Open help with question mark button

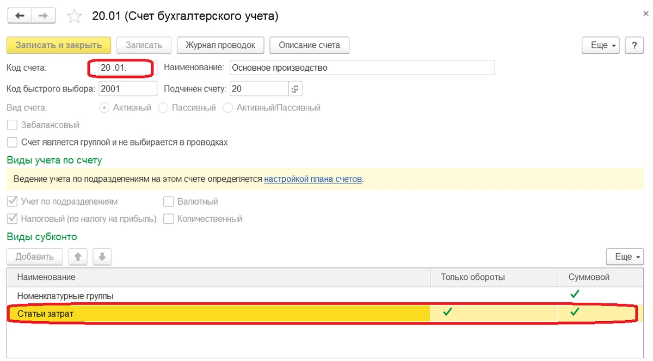(x=634, y=45)
